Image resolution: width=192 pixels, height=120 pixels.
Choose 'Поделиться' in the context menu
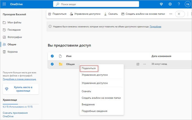[89, 68]
